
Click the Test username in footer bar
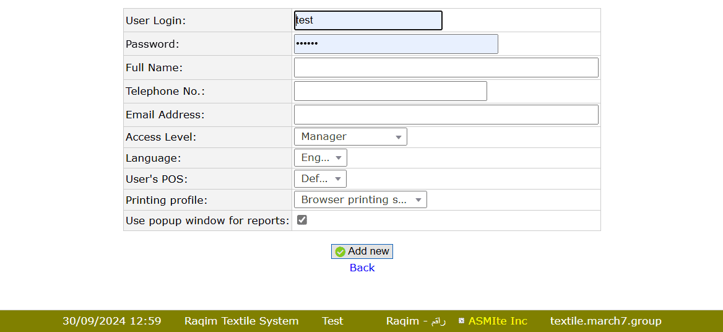(x=332, y=321)
